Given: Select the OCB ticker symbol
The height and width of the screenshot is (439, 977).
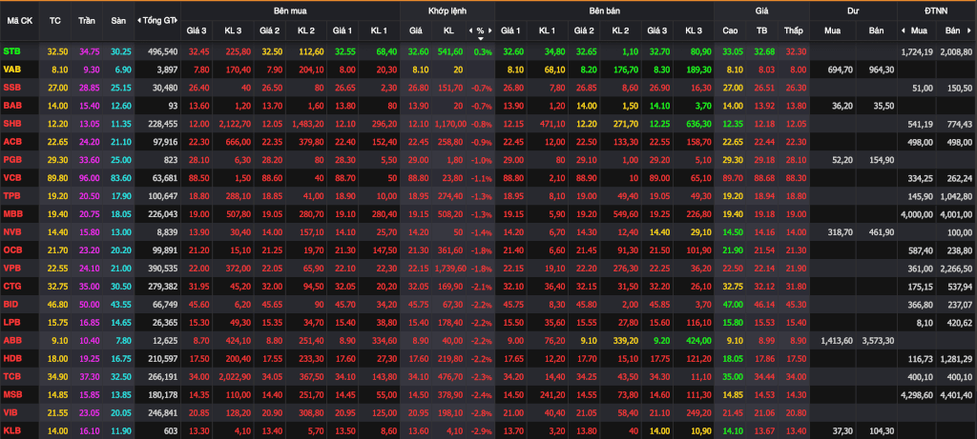Looking at the screenshot, I should [x=11, y=249].
